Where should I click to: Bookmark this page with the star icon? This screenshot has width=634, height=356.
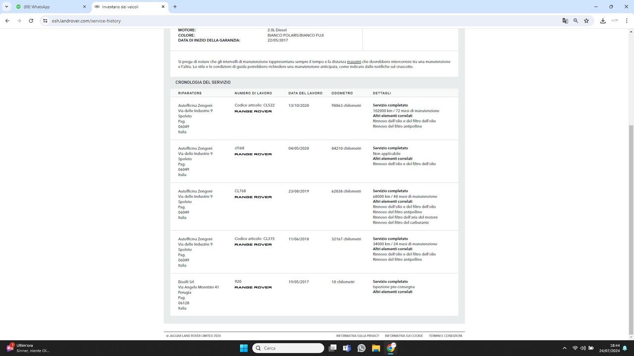click(586, 21)
